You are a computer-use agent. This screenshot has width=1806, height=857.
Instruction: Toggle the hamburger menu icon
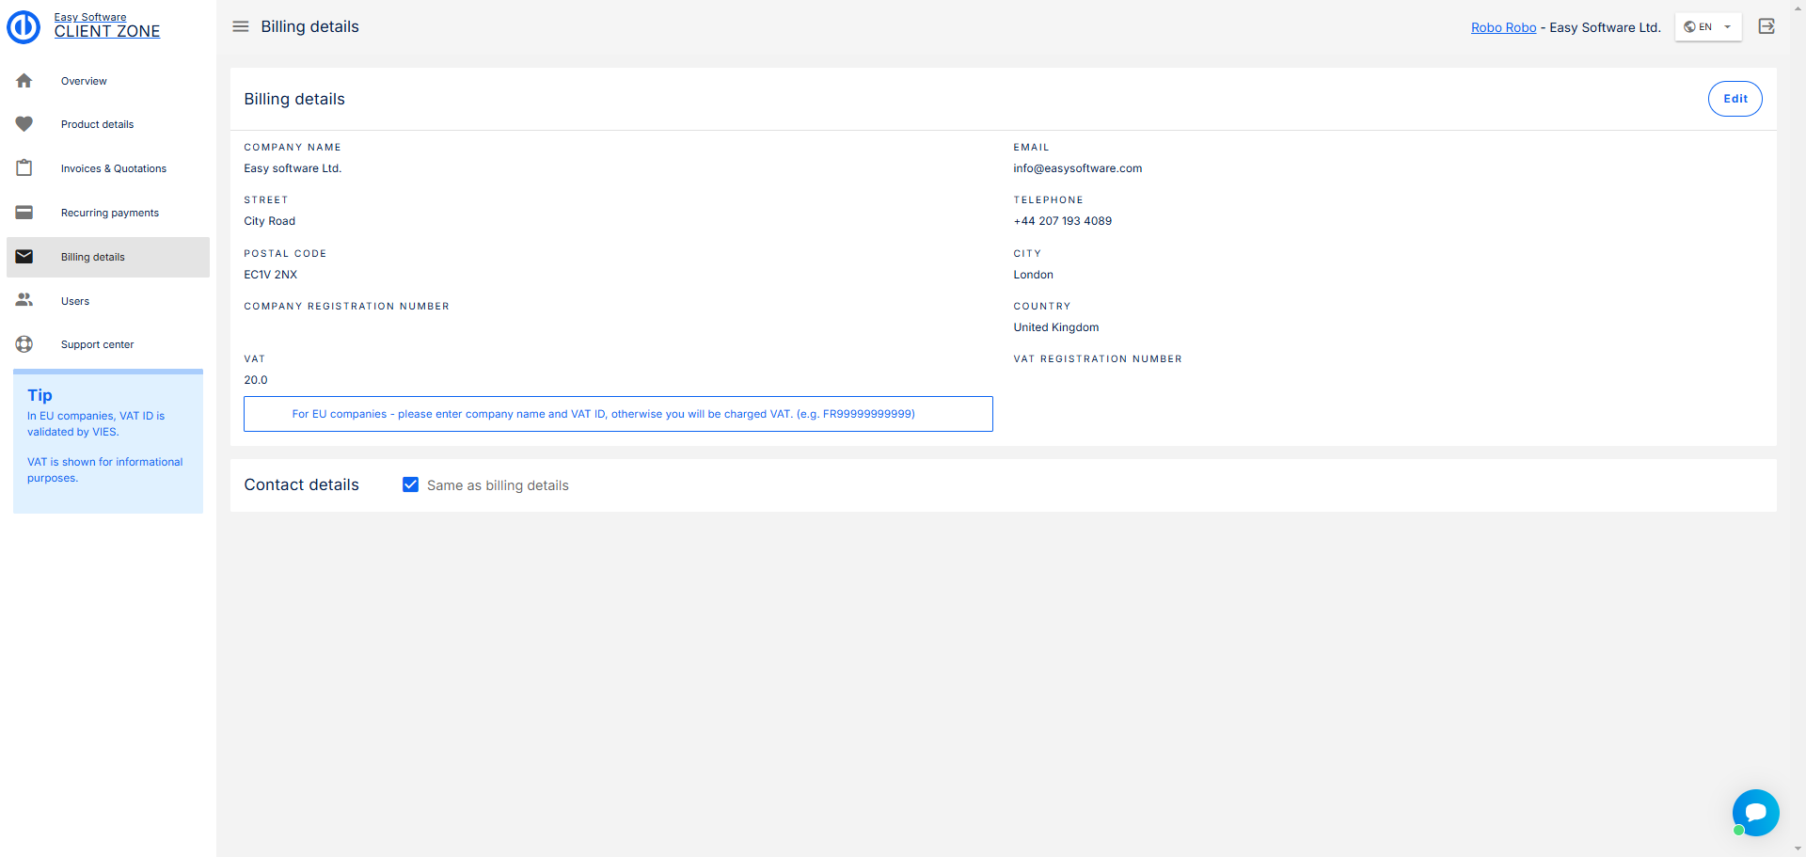[x=241, y=26]
